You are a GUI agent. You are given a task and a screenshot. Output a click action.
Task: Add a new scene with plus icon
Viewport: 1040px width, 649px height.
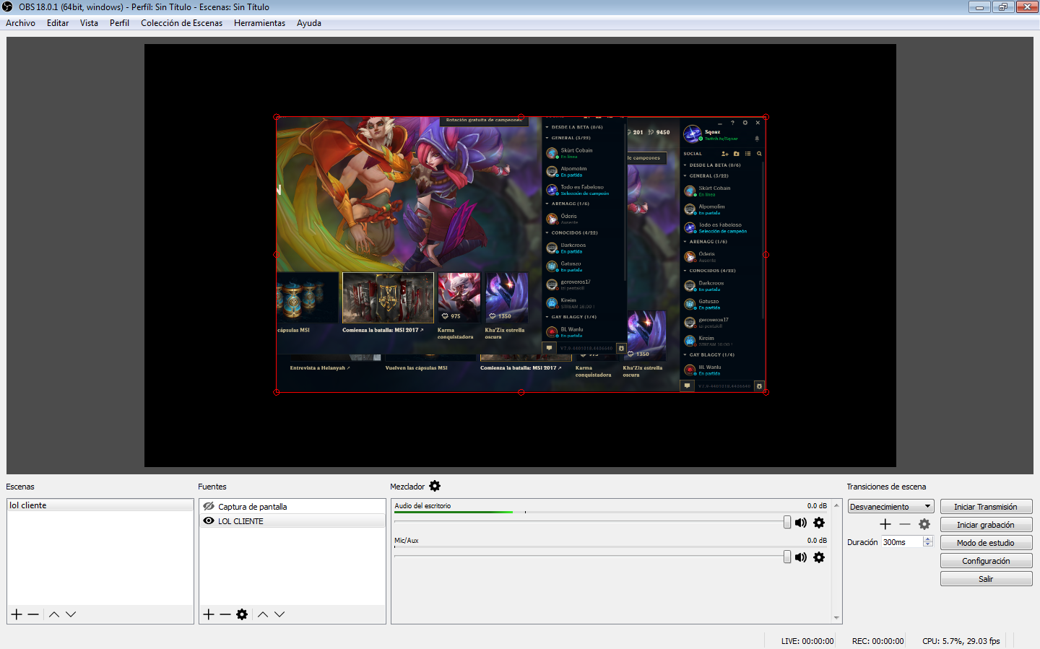17,614
